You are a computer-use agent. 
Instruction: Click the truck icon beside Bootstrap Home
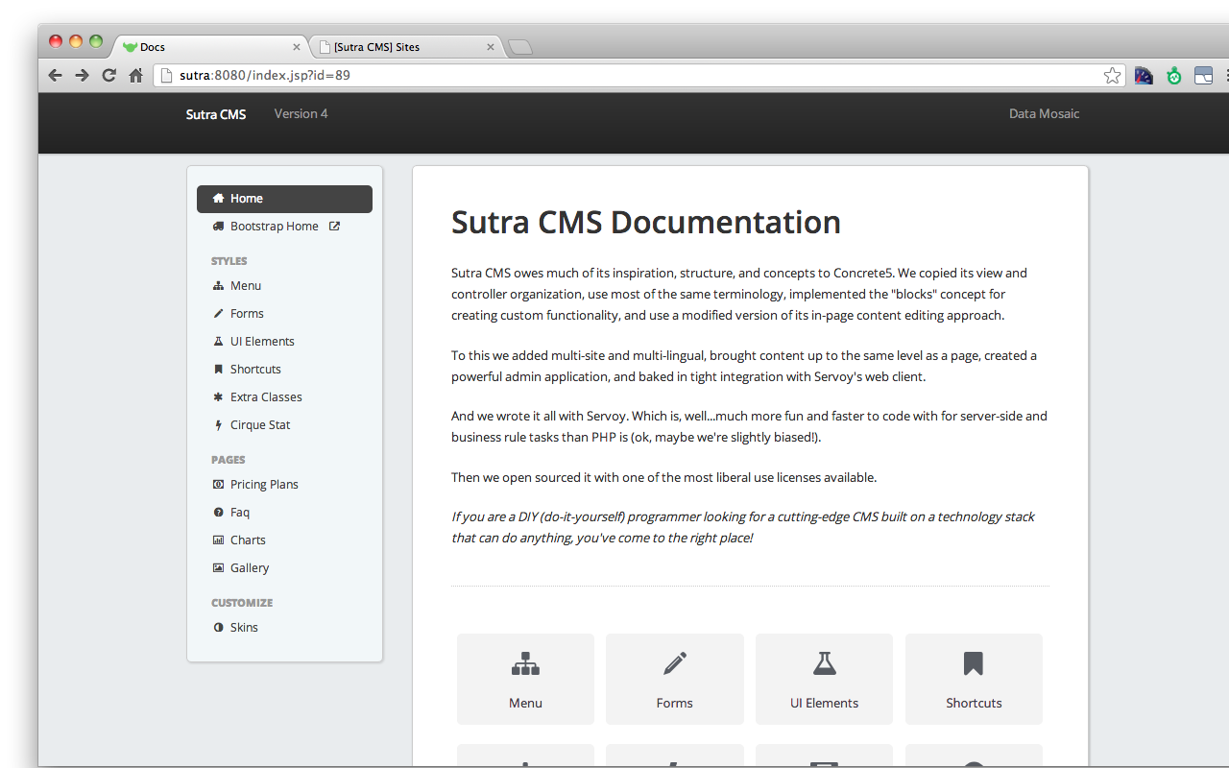click(218, 227)
